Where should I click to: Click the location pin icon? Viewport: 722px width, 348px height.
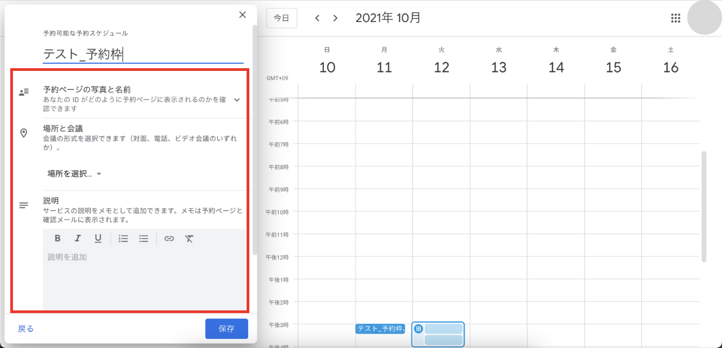point(23,133)
